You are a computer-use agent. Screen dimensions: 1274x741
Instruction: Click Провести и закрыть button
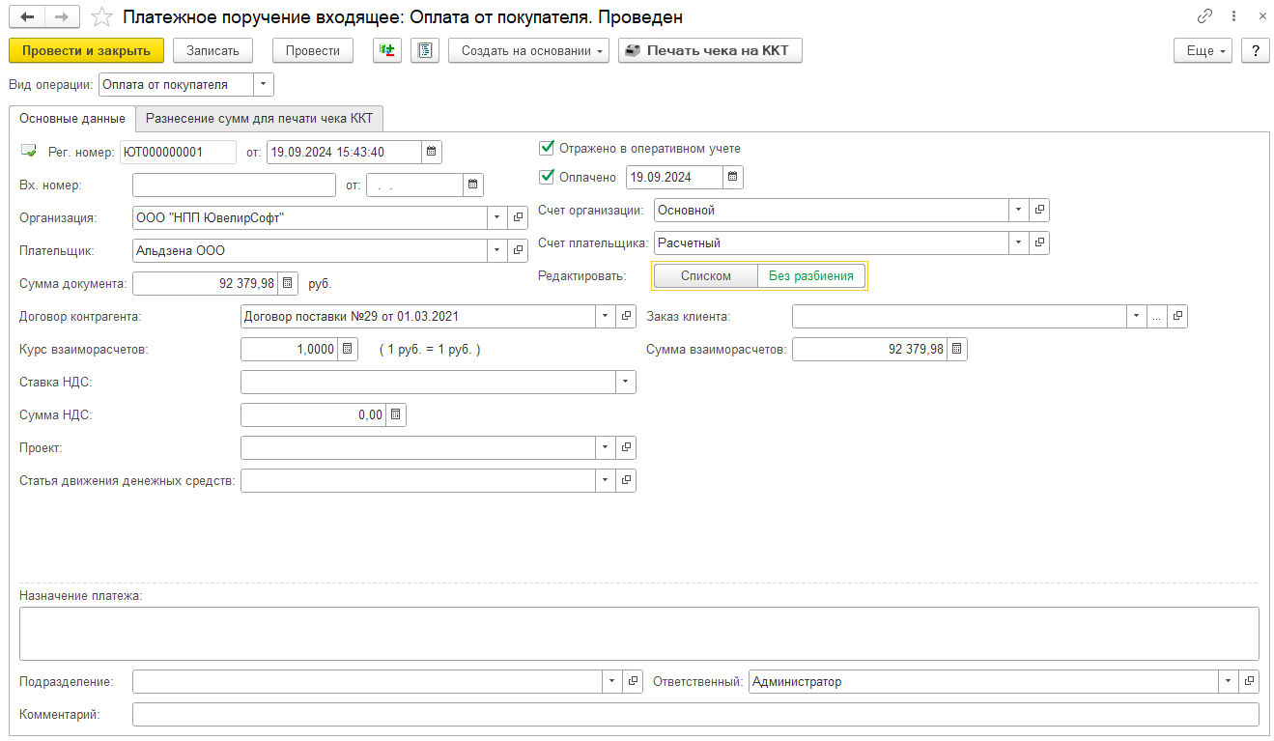86,50
